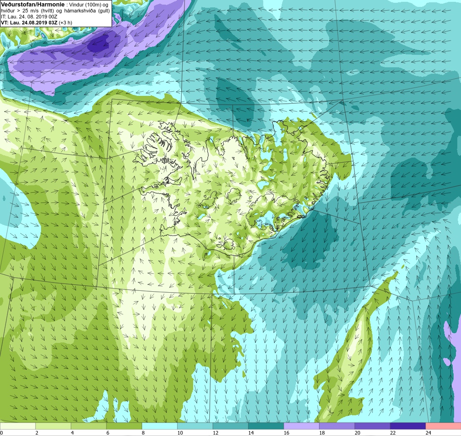Screen dimensions: 461x436
Task: Click the legend scale label "12"
Action: [x=215, y=433]
